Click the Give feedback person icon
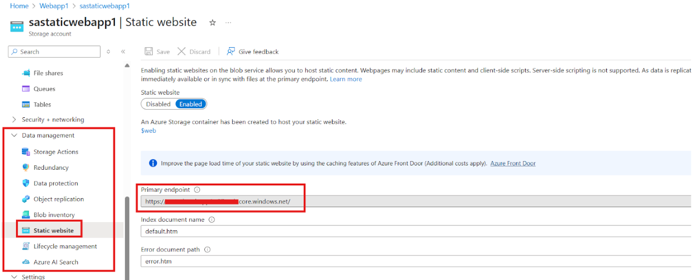 point(231,51)
